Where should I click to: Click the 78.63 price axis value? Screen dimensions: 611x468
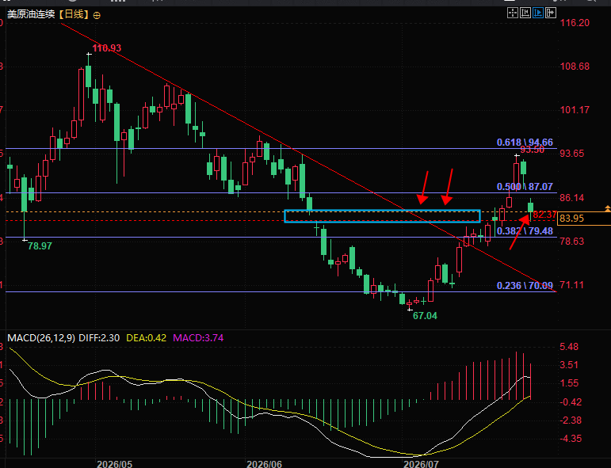click(x=571, y=242)
